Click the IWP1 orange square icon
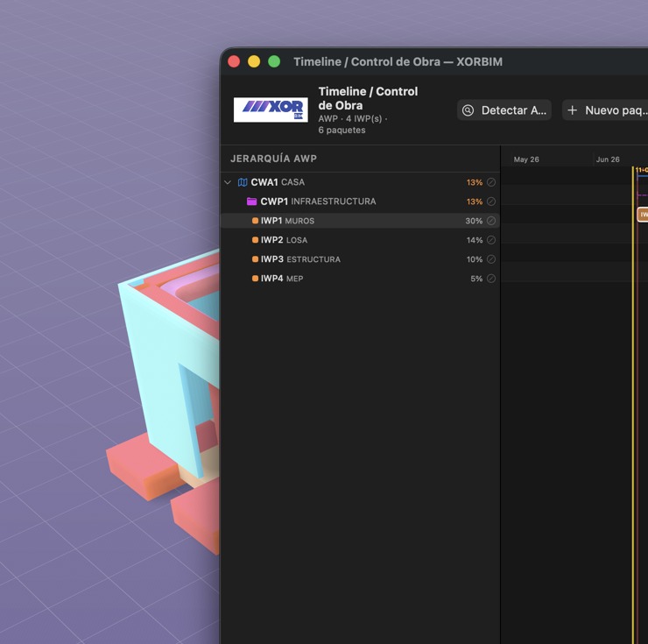Viewport: 648px width, 644px height. 255,221
